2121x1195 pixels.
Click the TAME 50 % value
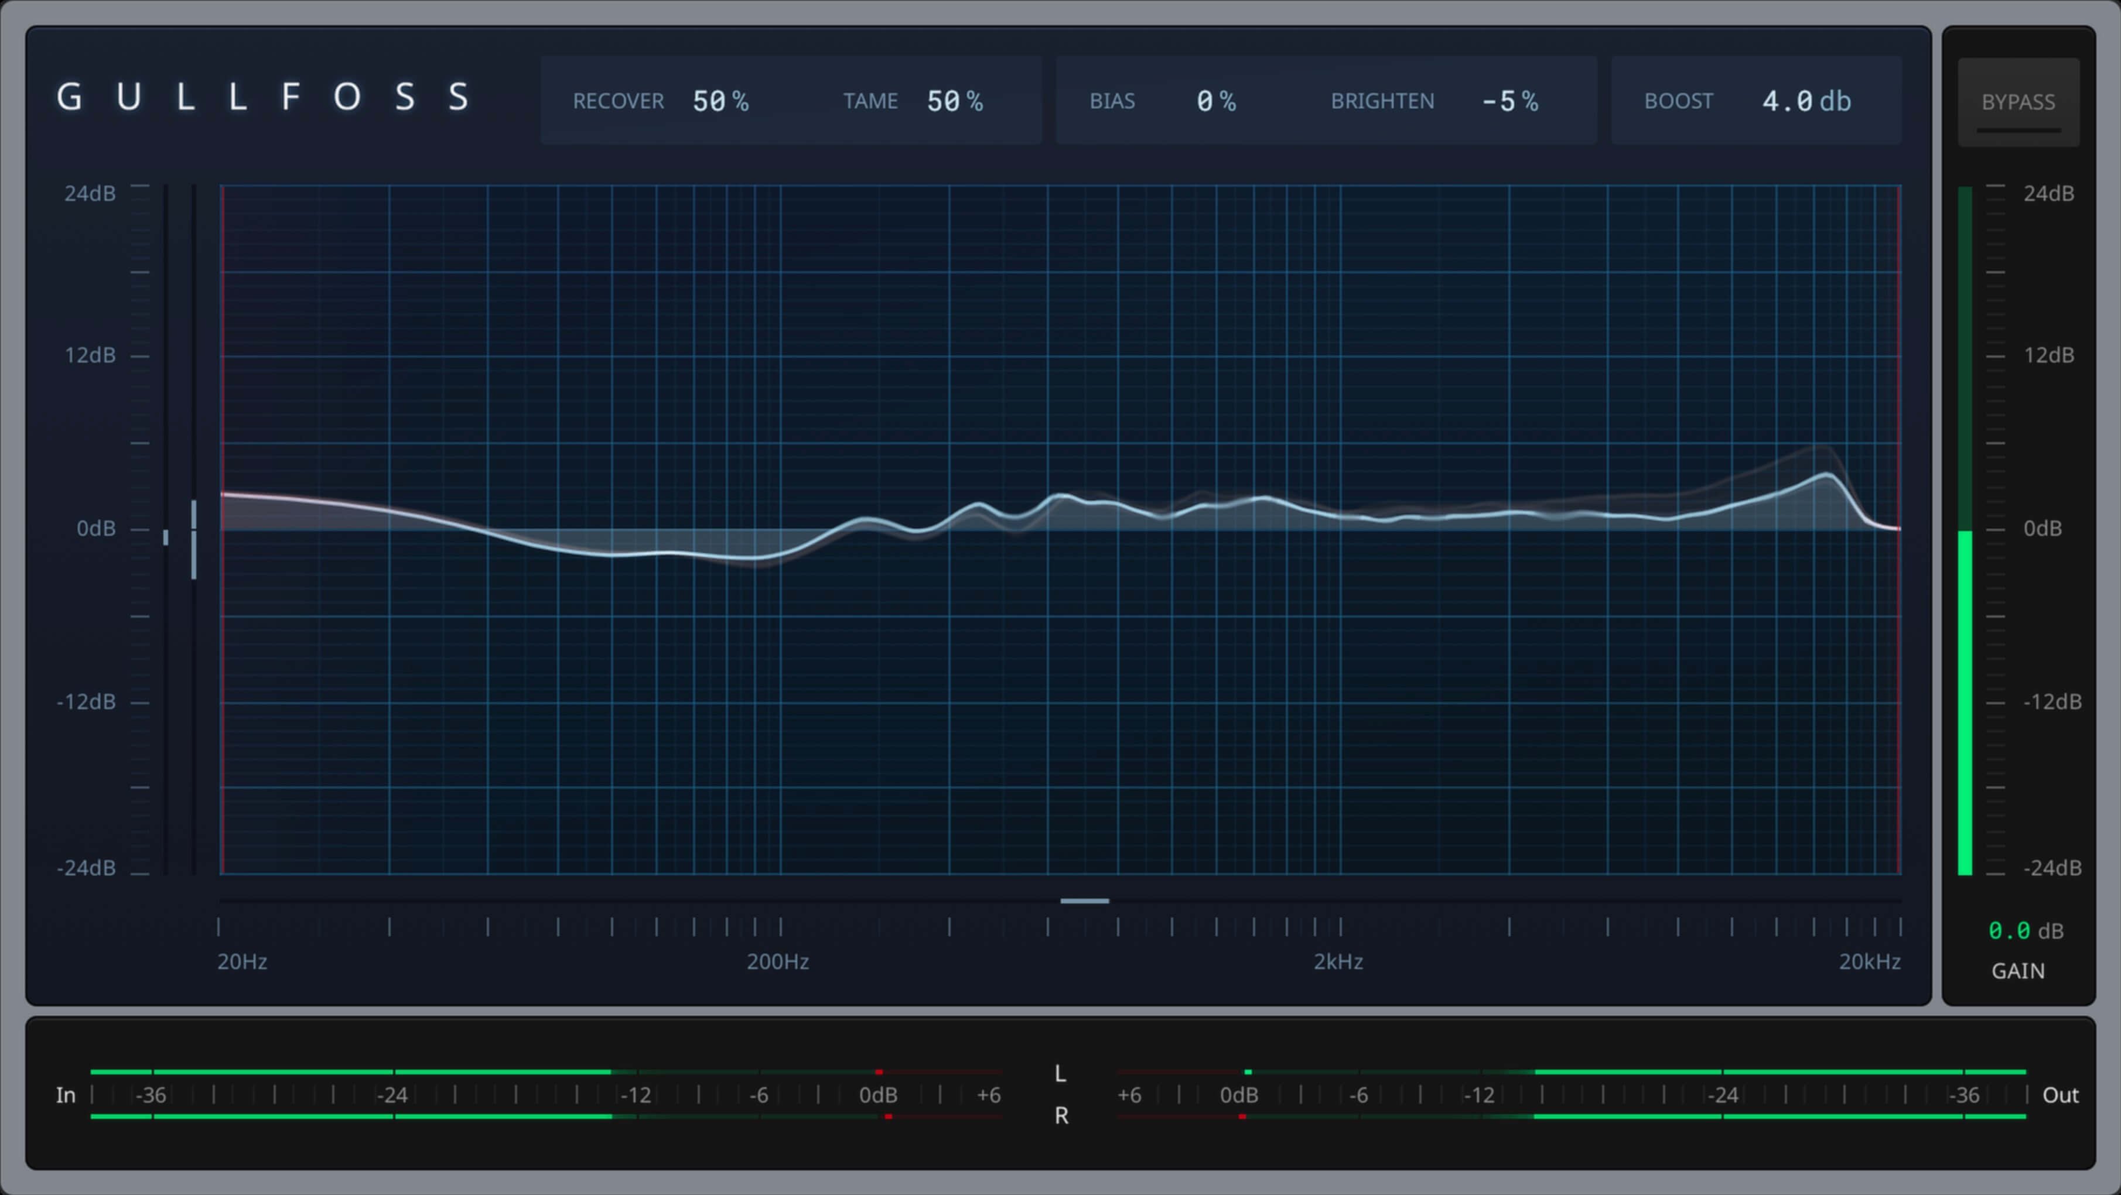tap(954, 101)
